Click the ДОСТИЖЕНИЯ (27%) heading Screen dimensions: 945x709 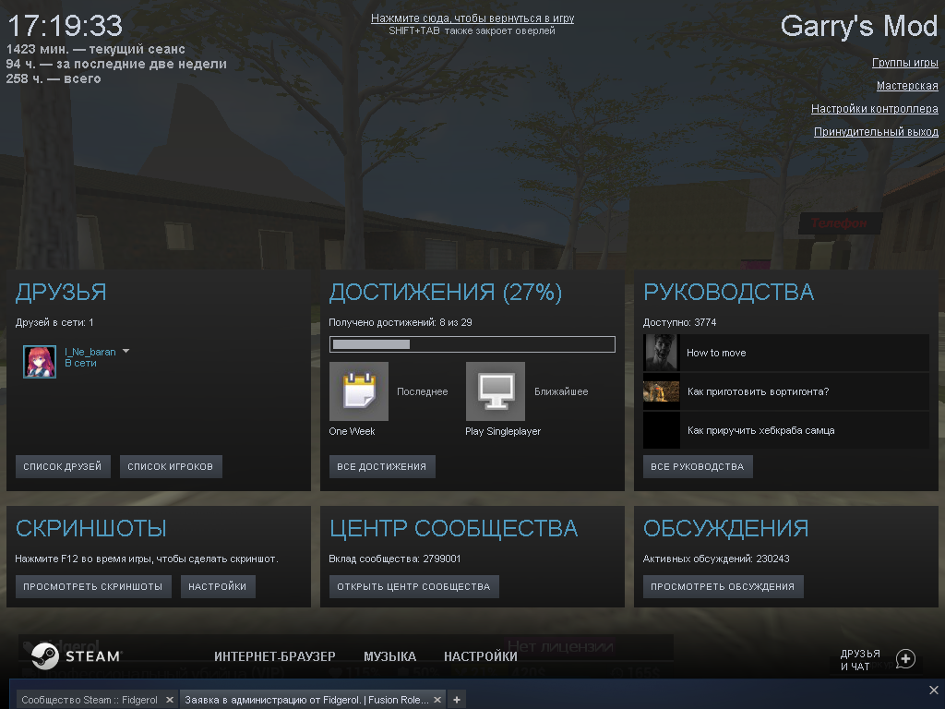click(x=446, y=293)
